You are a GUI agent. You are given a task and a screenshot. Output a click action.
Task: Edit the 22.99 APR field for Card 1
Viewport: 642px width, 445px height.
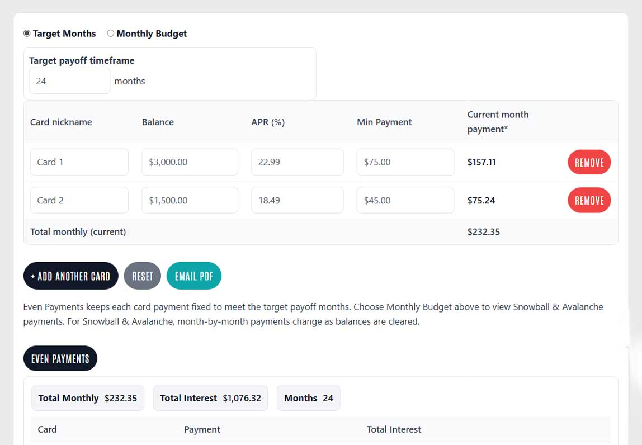[x=297, y=162]
